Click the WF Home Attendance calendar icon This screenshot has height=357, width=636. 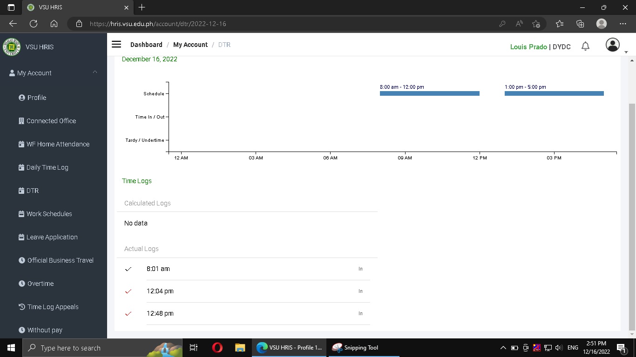pos(21,144)
